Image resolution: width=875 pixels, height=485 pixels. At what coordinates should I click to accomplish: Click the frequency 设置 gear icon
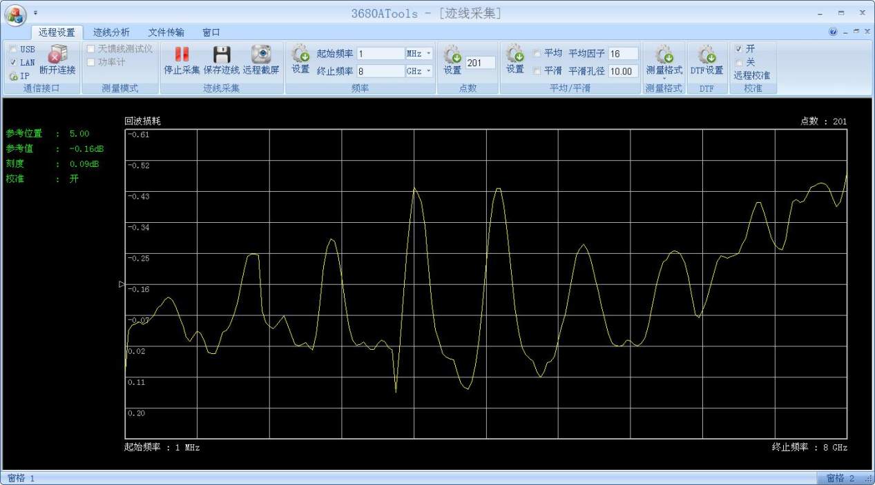tap(300, 55)
